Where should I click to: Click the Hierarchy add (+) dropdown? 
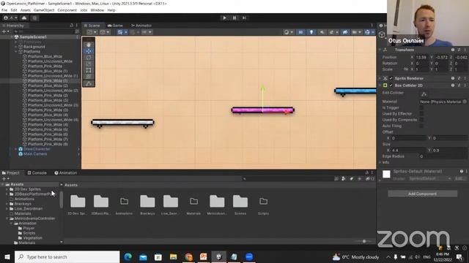pyautogui.click(x=5, y=31)
